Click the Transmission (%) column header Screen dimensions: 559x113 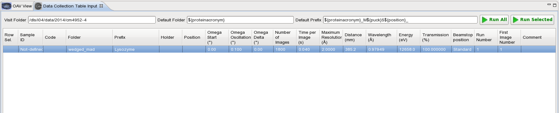[x=436, y=37]
